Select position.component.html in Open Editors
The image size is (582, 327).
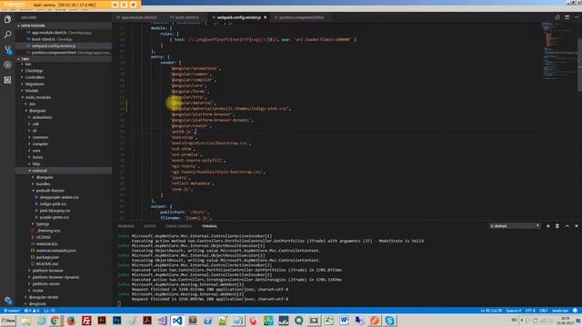[x=63, y=53]
